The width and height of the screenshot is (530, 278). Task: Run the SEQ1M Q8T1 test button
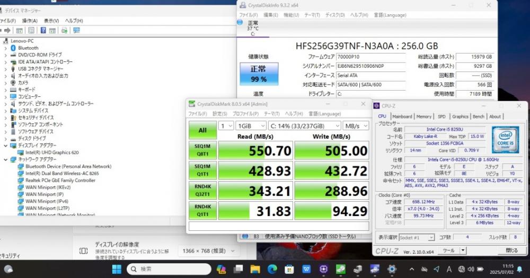point(202,150)
